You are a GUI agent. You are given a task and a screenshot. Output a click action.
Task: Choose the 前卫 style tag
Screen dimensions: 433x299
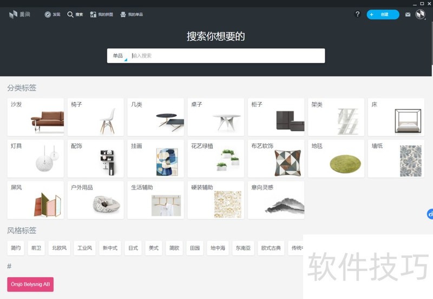pyautogui.click(x=36, y=248)
